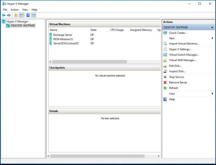Viewport: 216px width, 165px height.
Task: Click Remove Server action text
Action: [x=178, y=82]
